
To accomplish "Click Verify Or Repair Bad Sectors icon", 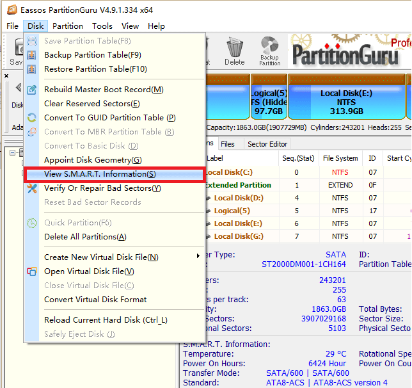I will coord(32,188).
